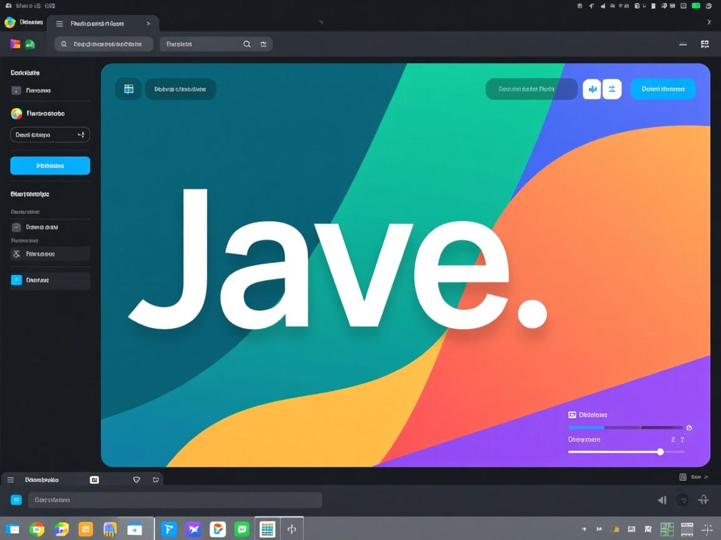Click the blue action button at the top right
This screenshot has width=721, height=540.
click(663, 89)
